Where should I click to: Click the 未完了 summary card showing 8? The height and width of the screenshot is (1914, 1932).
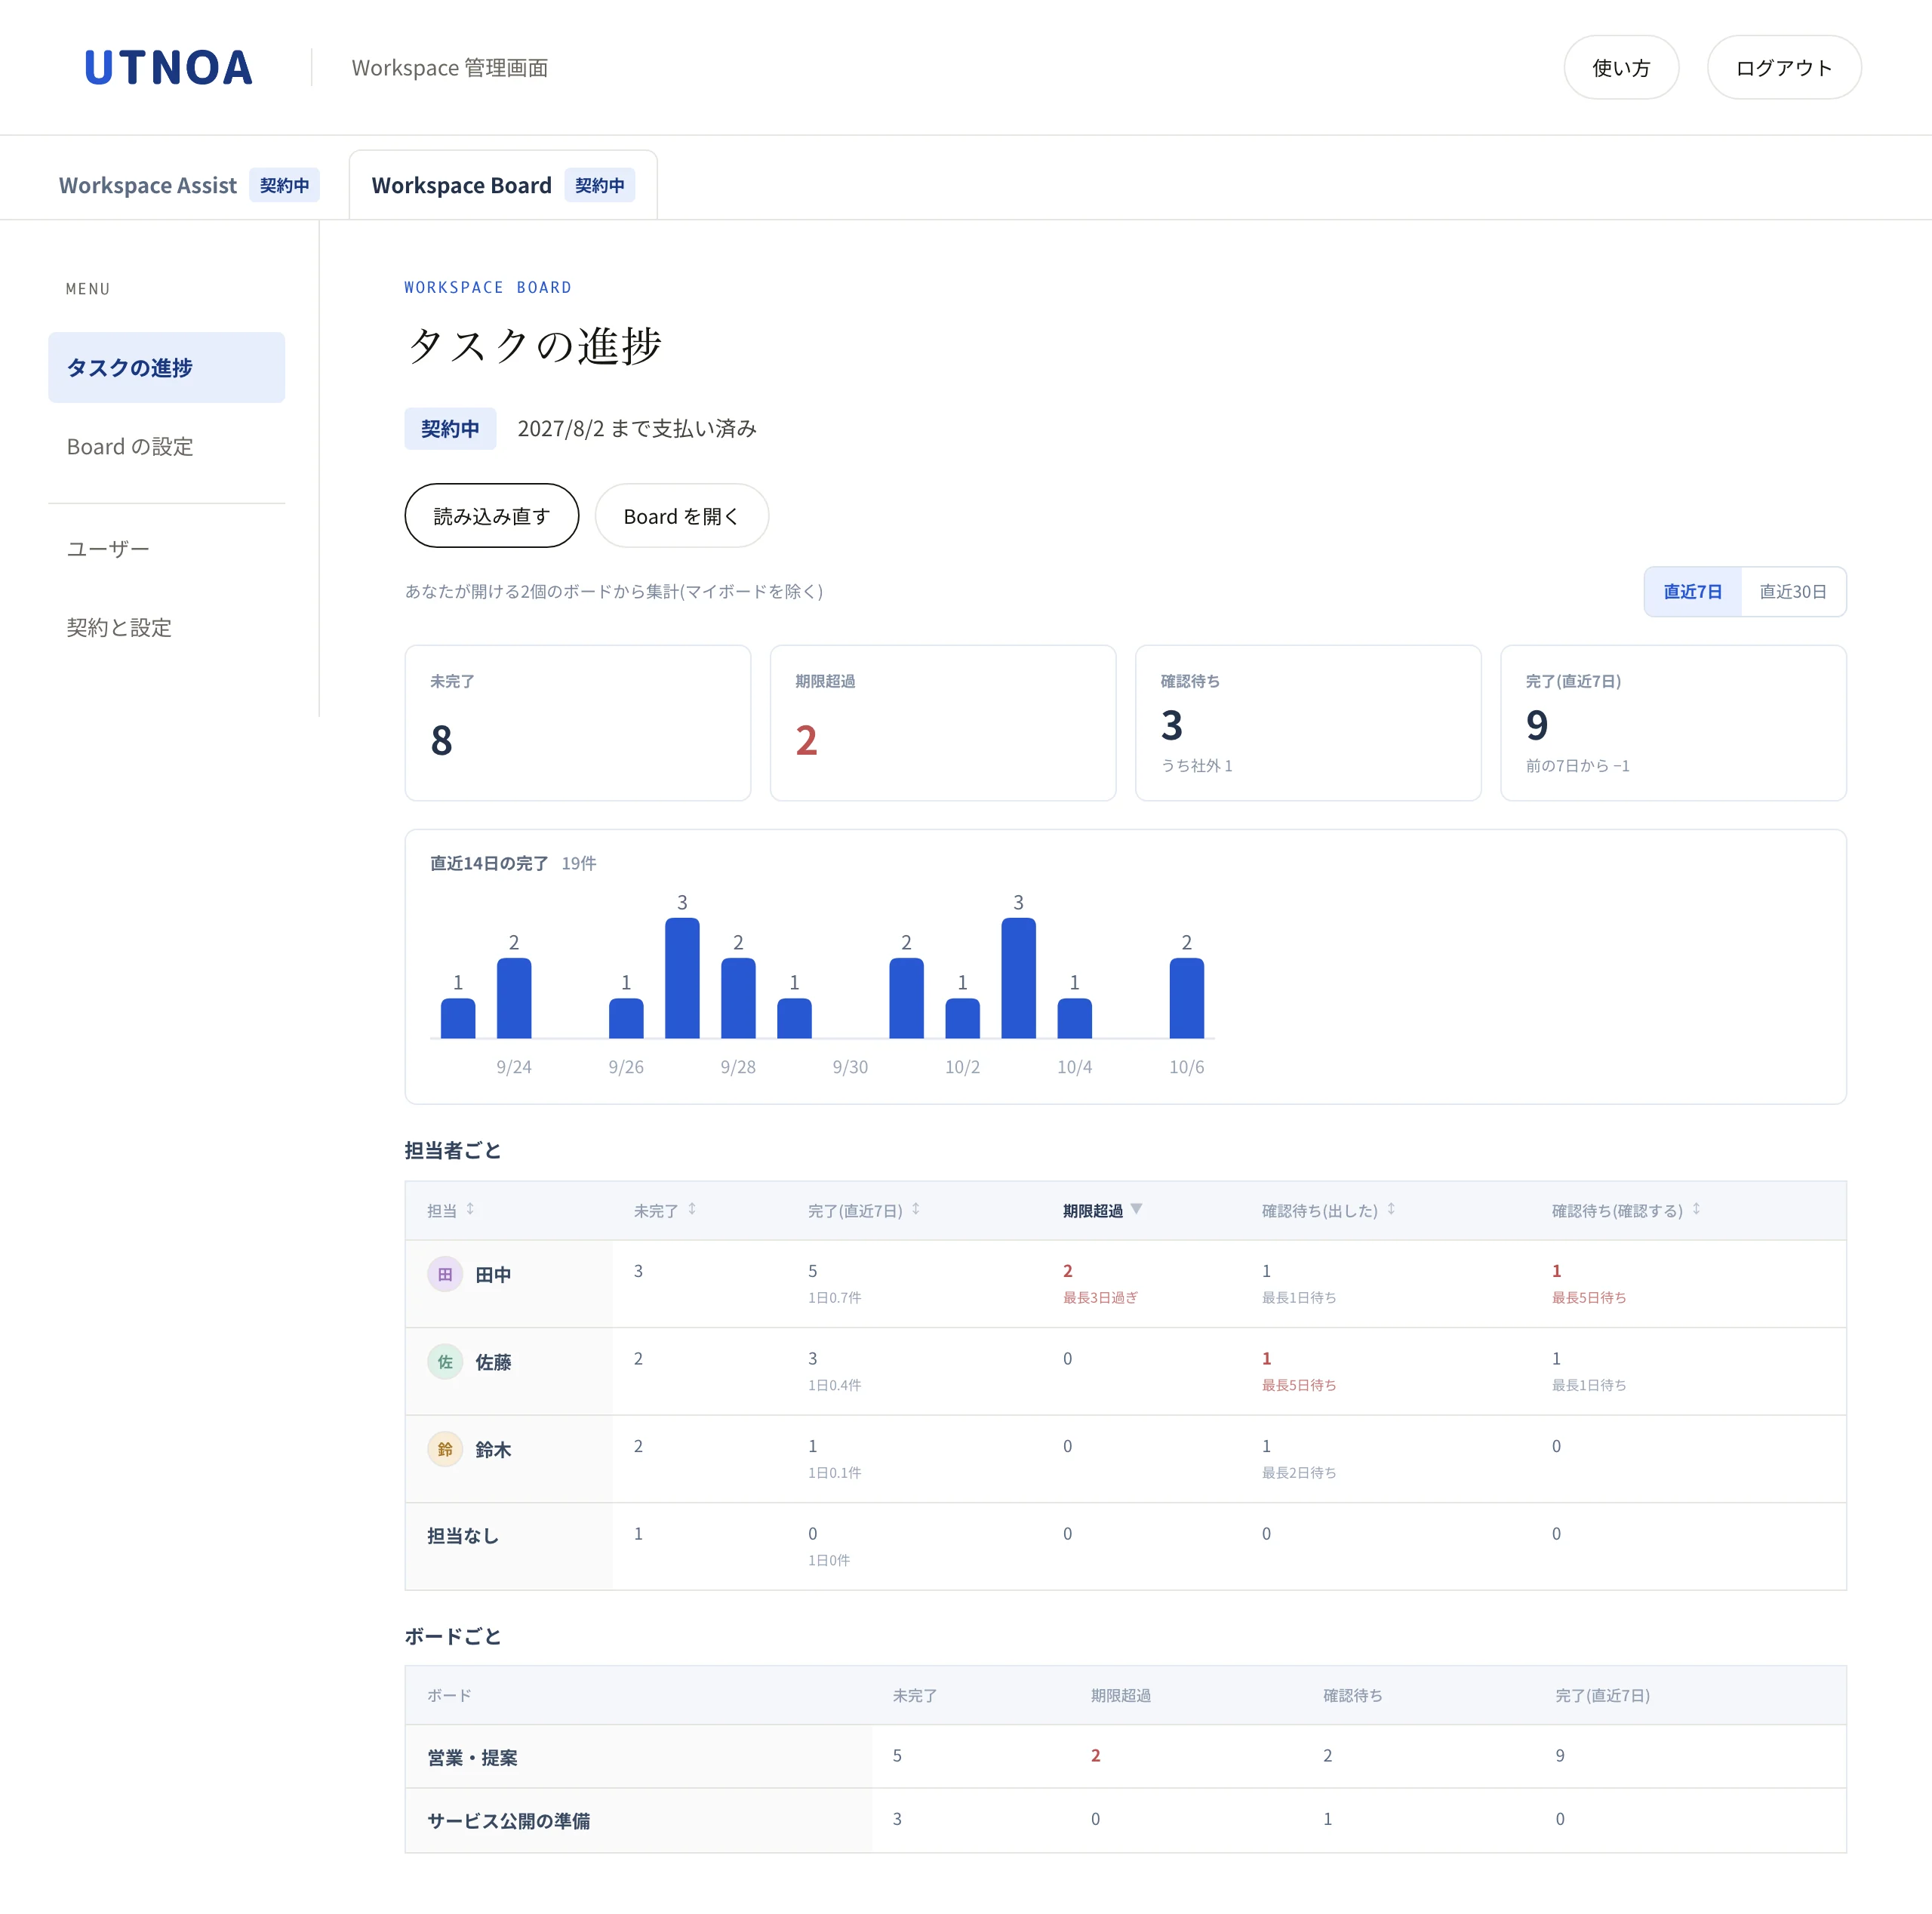tap(578, 723)
